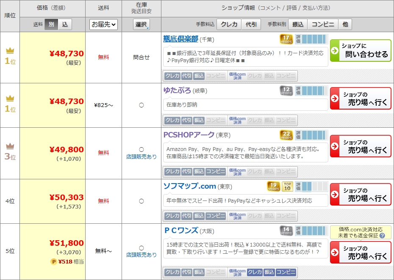Go to ＰＣワンズ shop sales page button
Image resolution: width=394 pixels, height=280 pixels.
pos(361,253)
